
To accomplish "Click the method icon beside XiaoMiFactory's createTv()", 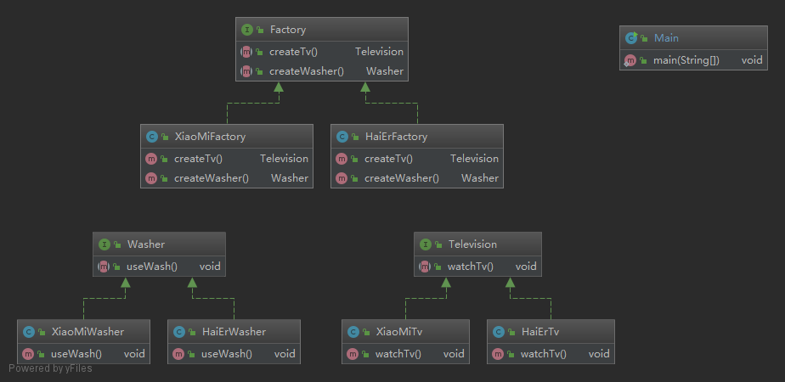I will [151, 159].
